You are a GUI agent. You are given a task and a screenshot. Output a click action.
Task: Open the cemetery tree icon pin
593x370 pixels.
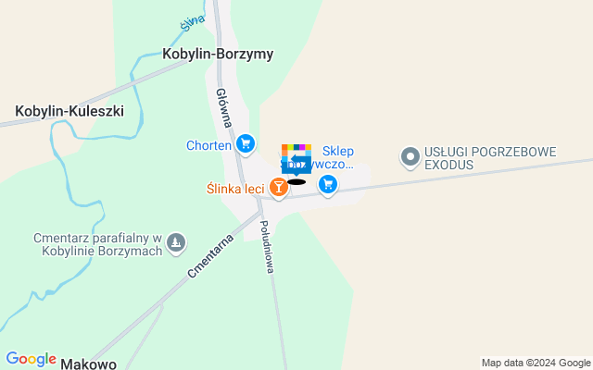coord(176,243)
